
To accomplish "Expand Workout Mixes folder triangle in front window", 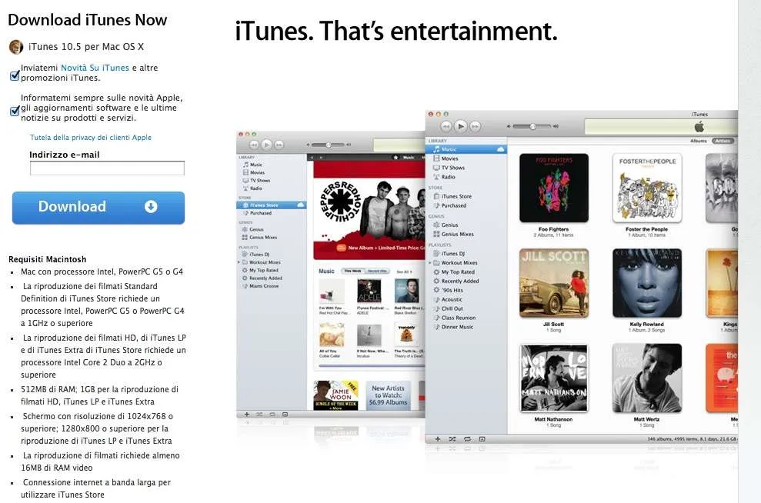I will coord(430,263).
